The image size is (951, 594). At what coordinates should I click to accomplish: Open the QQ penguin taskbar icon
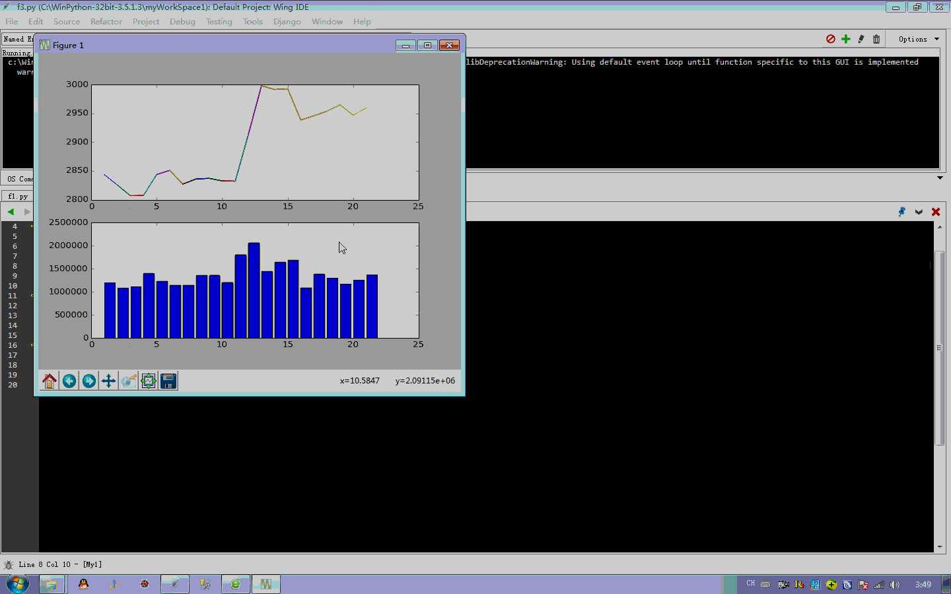[83, 584]
